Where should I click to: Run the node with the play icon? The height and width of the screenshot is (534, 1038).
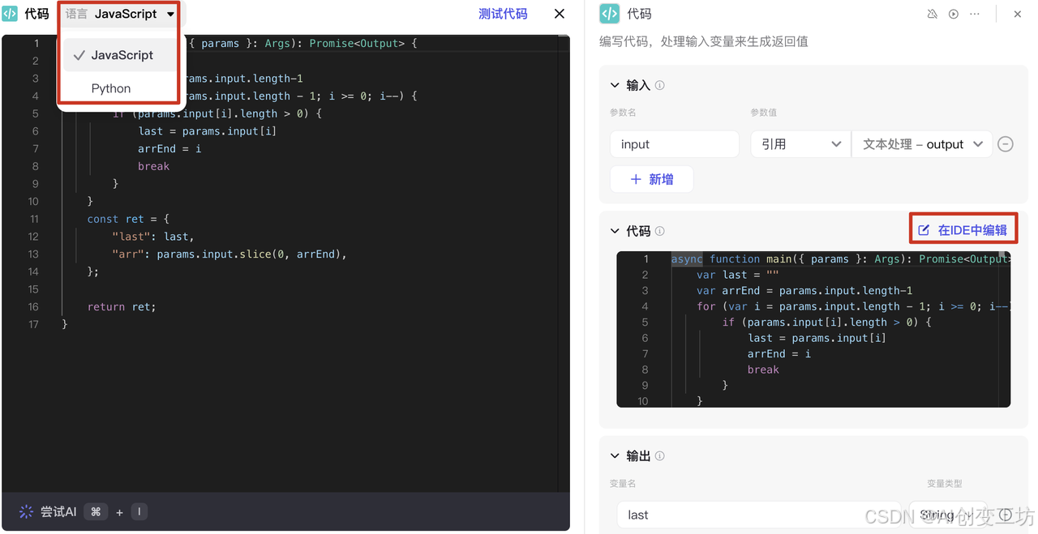(x=954, y=14)
